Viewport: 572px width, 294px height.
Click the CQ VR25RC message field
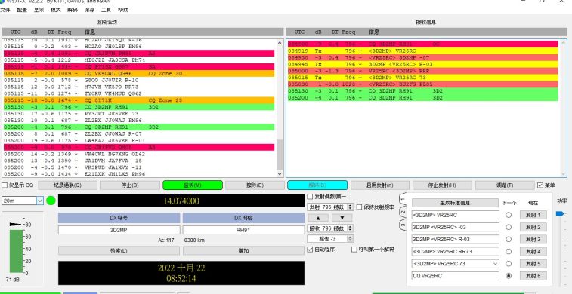tap(456, 276)
